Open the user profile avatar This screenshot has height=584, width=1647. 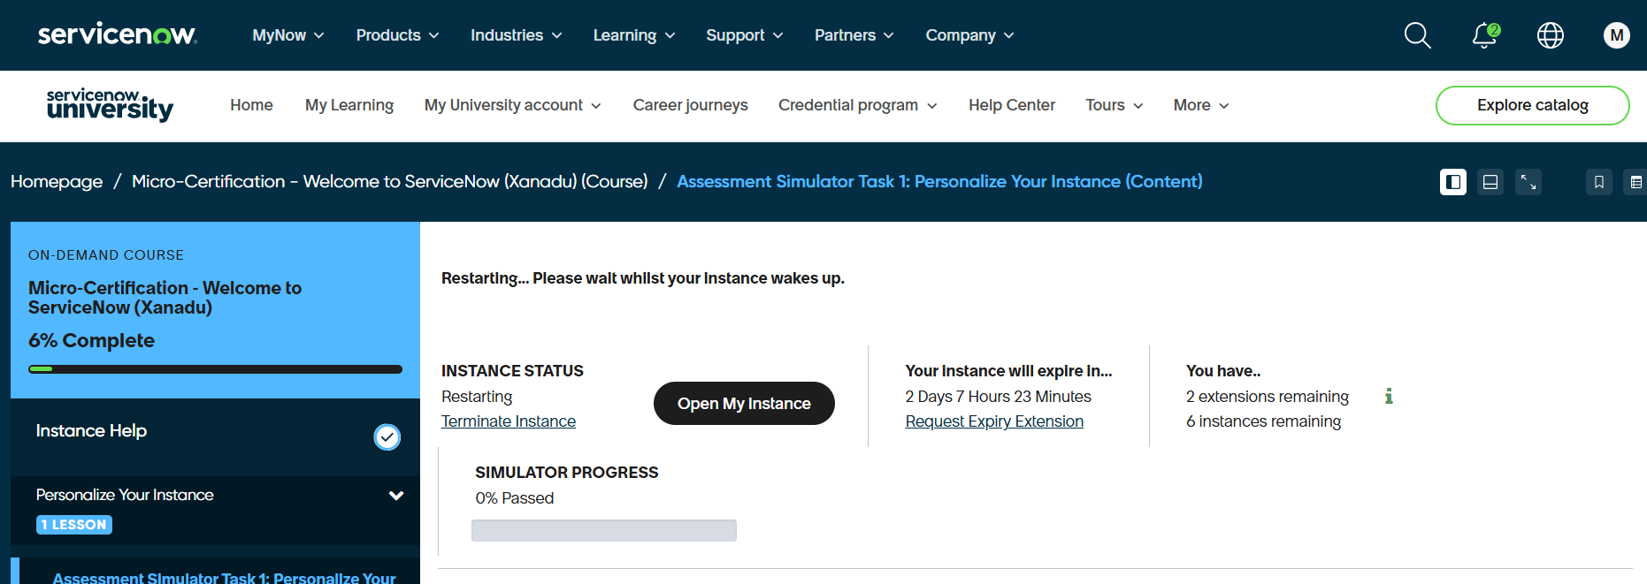tap(1616, 35)
